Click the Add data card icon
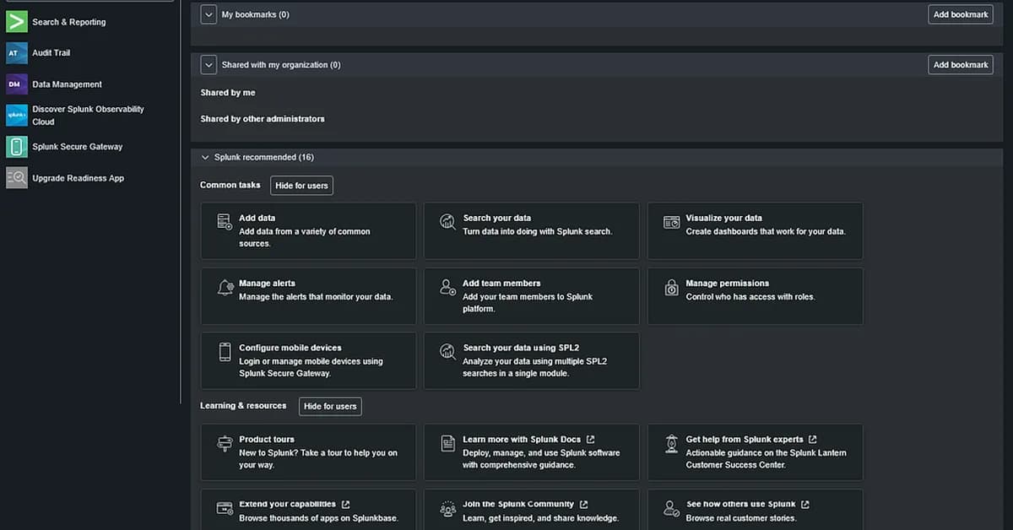This screenshot has width=1013, height=530. (225, 222)
